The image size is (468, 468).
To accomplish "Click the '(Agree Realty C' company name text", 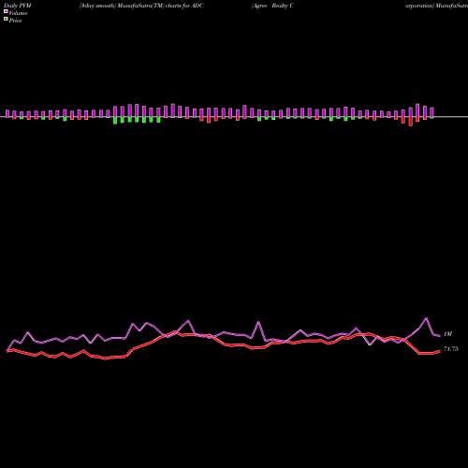I will (x=272, y=6).
